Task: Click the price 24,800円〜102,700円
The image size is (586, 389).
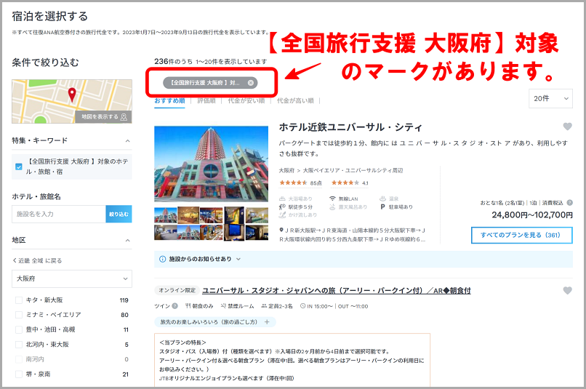Action: 532,215
